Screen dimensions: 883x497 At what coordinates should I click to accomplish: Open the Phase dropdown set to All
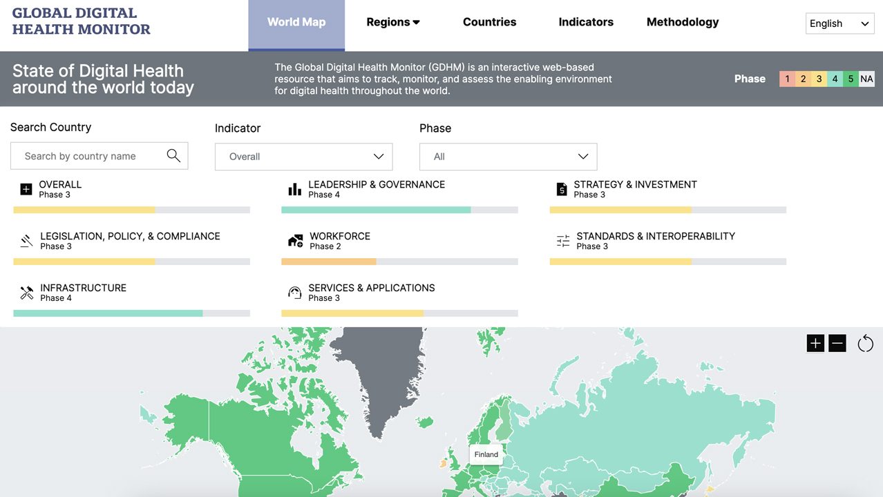coord(509,157)
